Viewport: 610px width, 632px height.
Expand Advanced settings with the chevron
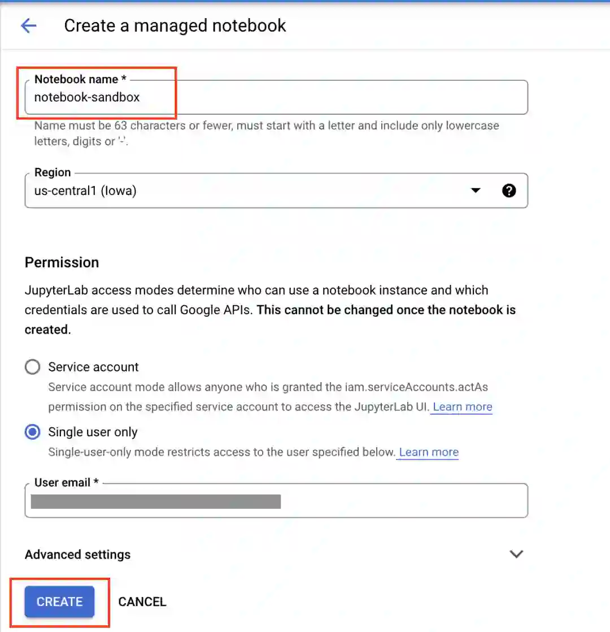(x=516, y=554)
